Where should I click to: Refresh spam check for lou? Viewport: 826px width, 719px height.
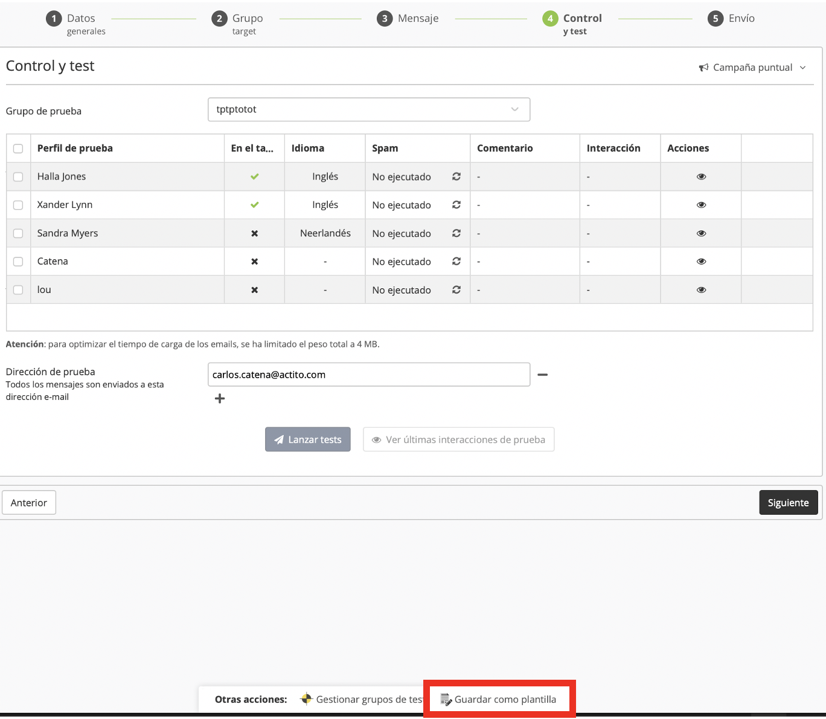[x=456, y=290]
